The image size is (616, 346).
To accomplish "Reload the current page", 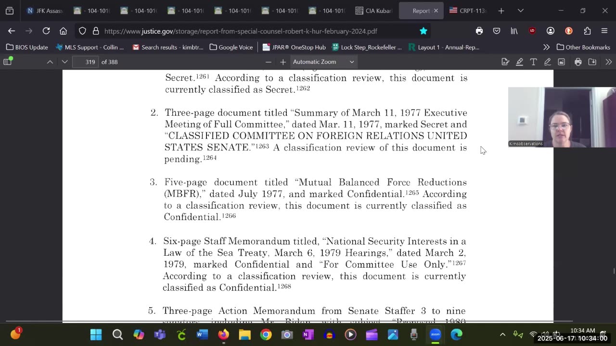I will click(46, 31).
